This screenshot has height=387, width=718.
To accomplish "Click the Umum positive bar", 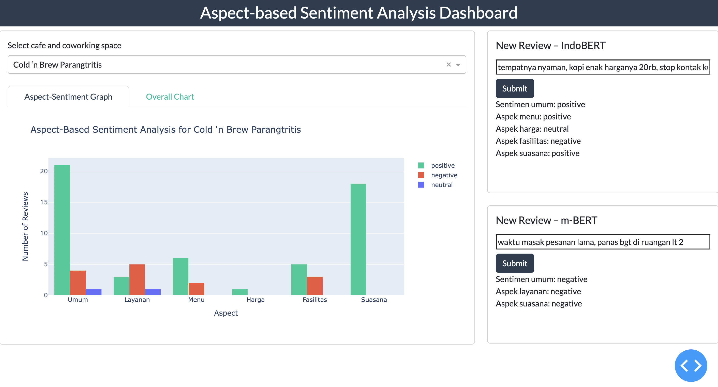I will click(62, 230).
